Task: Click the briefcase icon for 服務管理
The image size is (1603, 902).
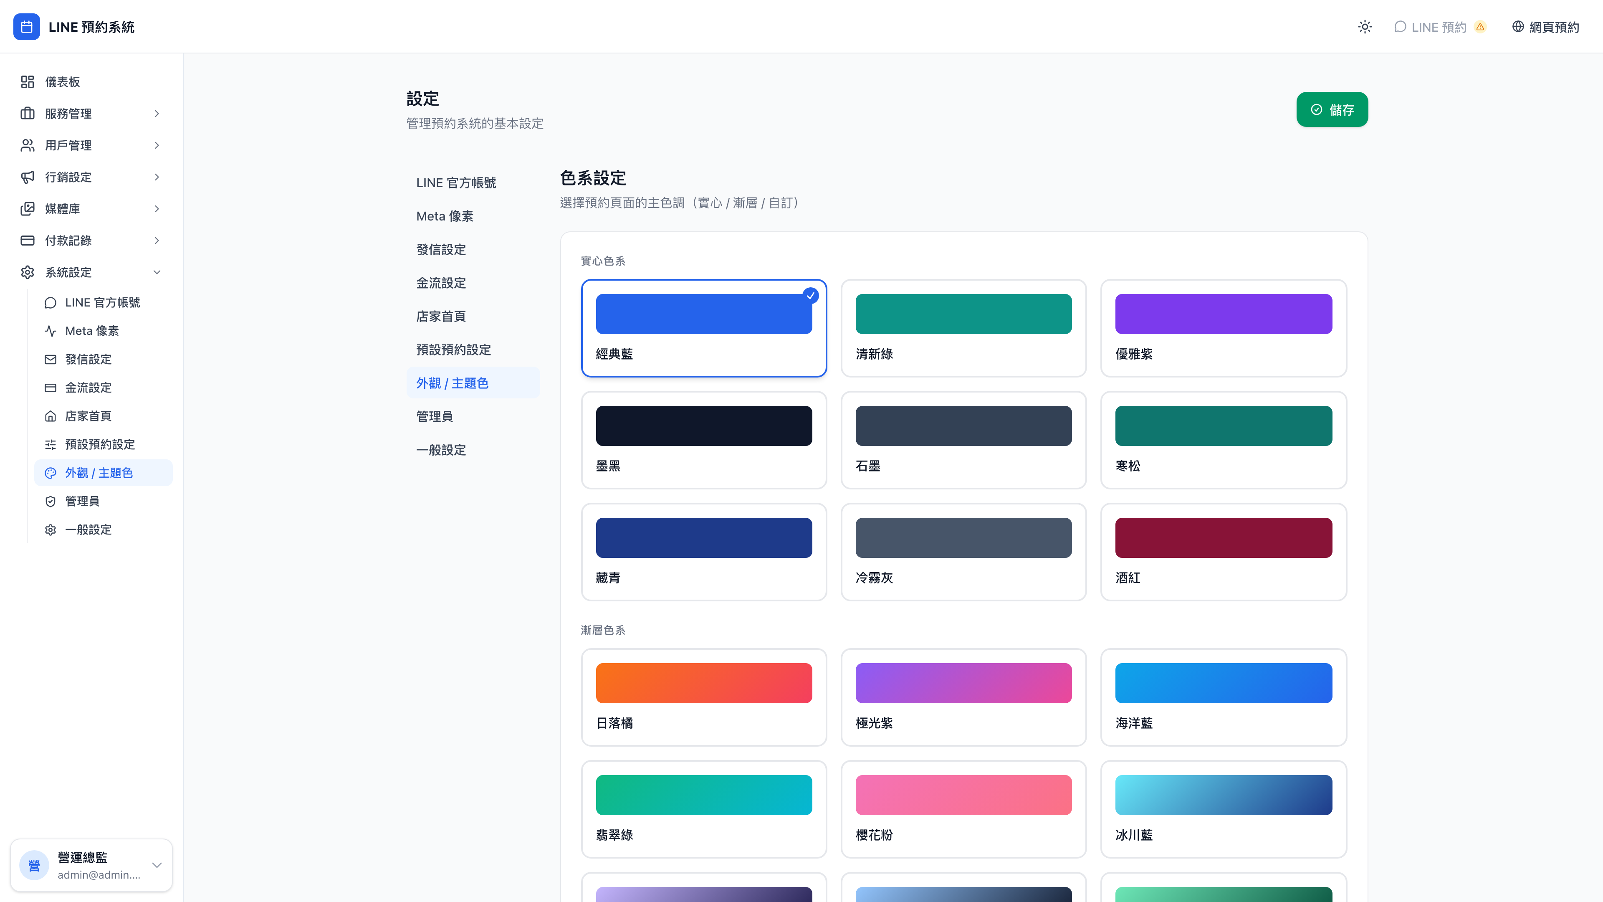Action: 28,113
